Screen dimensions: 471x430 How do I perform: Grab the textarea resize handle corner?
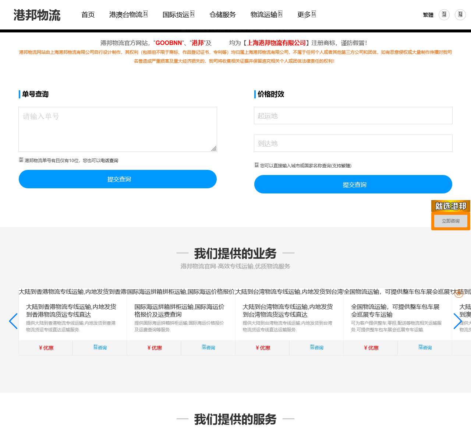tap(214, 148)
